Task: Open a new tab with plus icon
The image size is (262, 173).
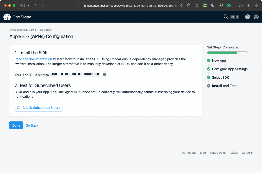Action: click(x=248, y=6)
